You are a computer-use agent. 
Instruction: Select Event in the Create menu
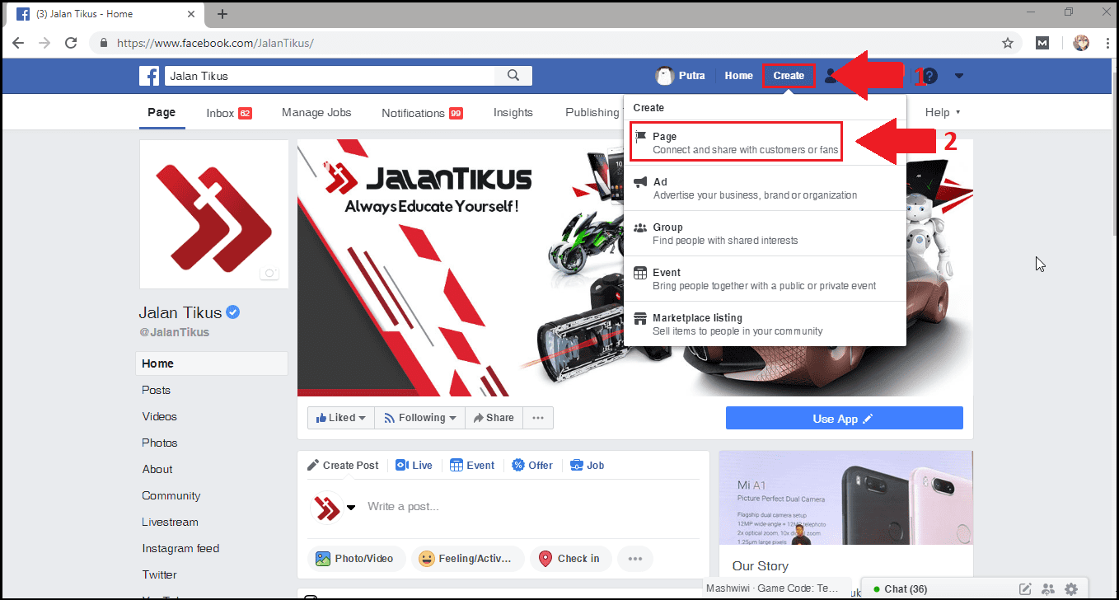tap(765, 279)
